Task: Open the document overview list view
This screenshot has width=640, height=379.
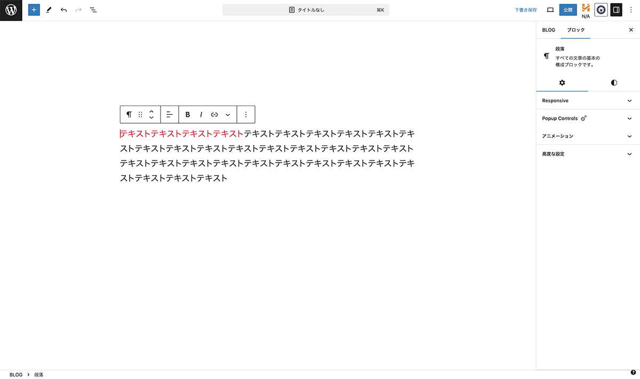Action: pos(93,10)
